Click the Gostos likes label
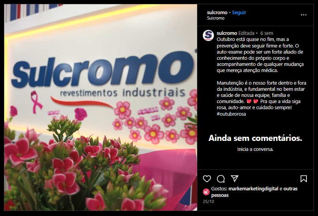Image resolution: width=318 pixels, height=216 pixels. pos(219,189)
